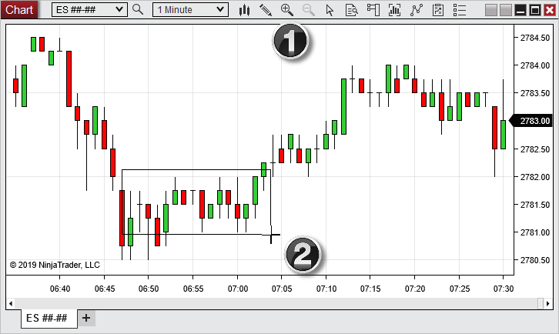
Task: Open the Data Box icon
Action: pos(352,10)
